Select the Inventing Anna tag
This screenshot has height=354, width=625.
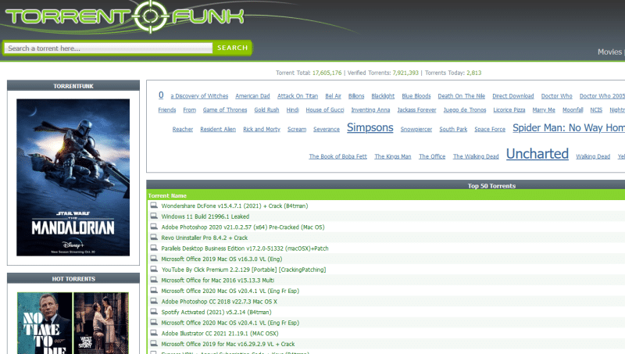(x=370, y=110)
